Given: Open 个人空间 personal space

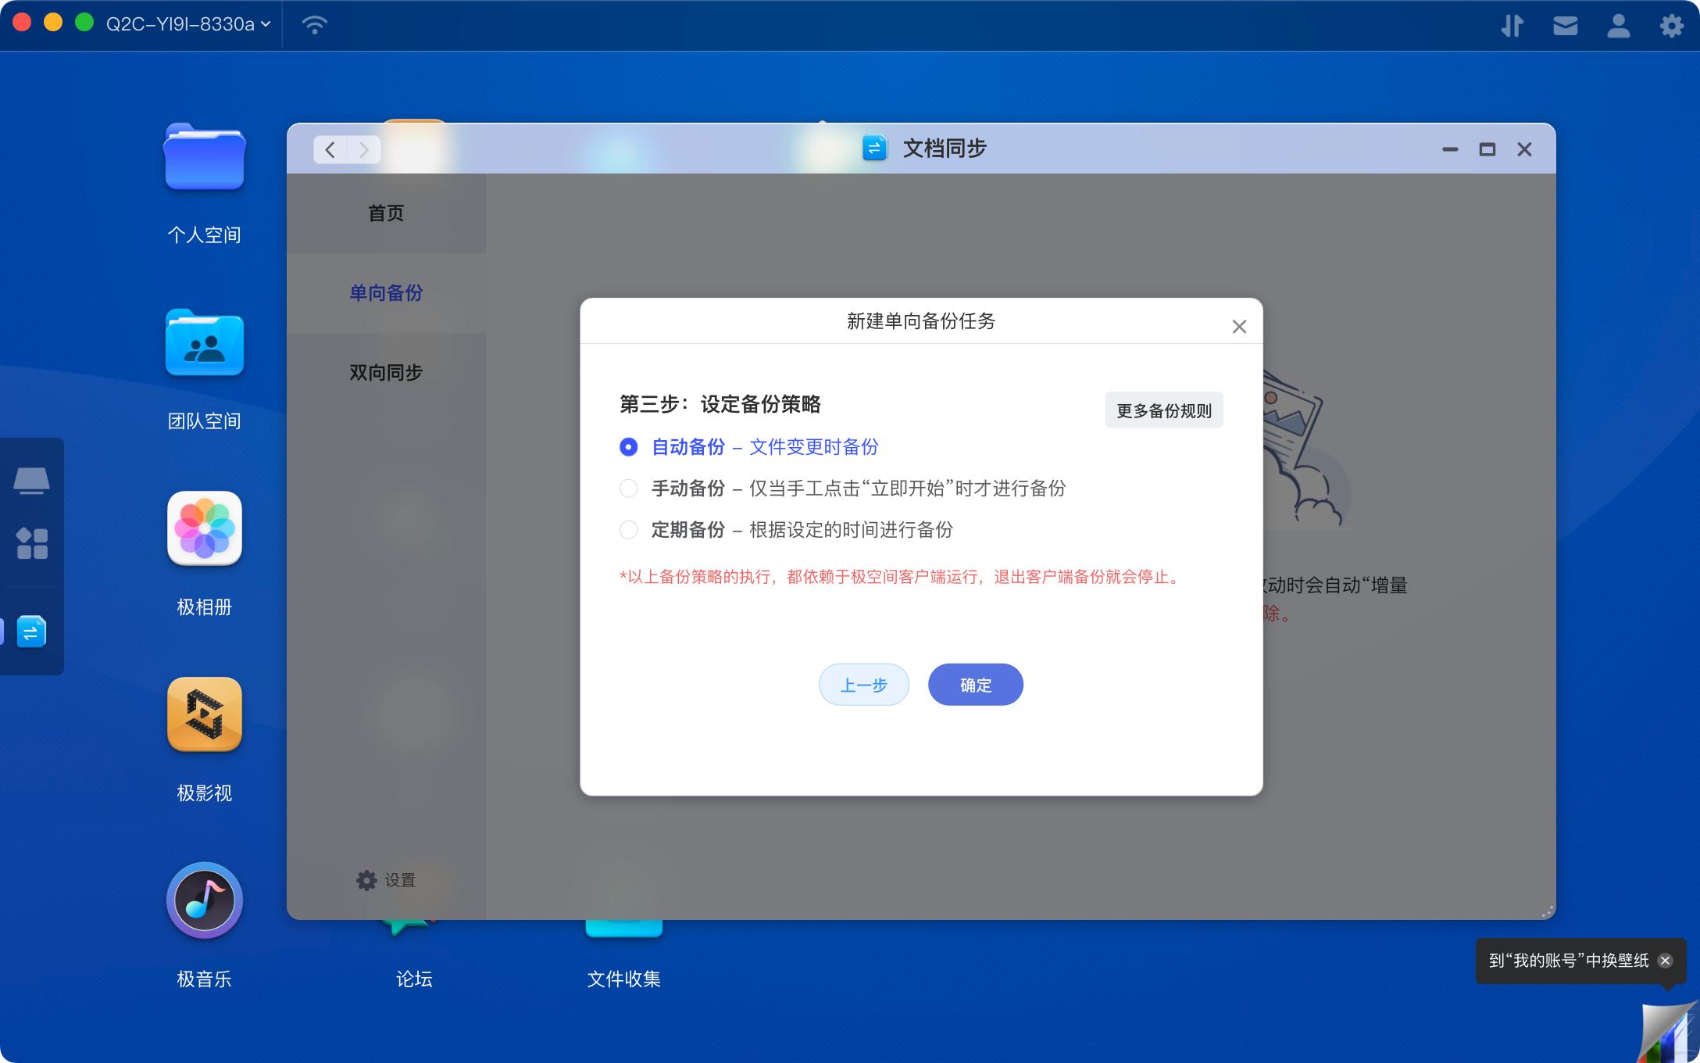Looking at the screenshot, I should click(x=205, y=156).
